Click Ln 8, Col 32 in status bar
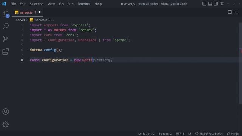Image resolution: width=242 pixels, height=136 pixels. point(146,133)
